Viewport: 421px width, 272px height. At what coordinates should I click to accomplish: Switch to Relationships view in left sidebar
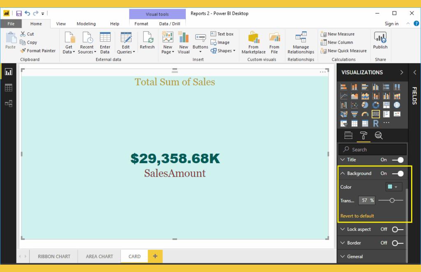pos(8,104)
